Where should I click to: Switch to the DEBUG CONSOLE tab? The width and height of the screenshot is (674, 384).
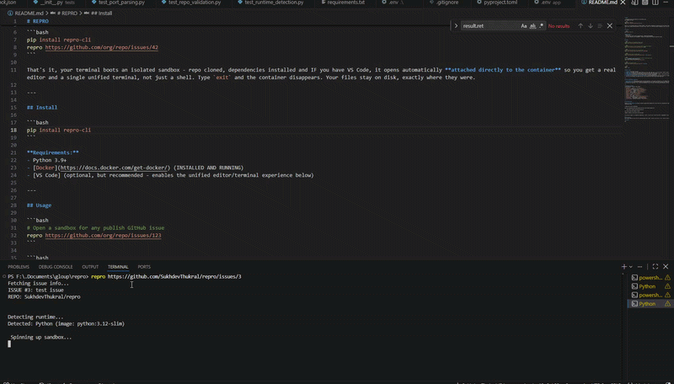click(56, 267)
